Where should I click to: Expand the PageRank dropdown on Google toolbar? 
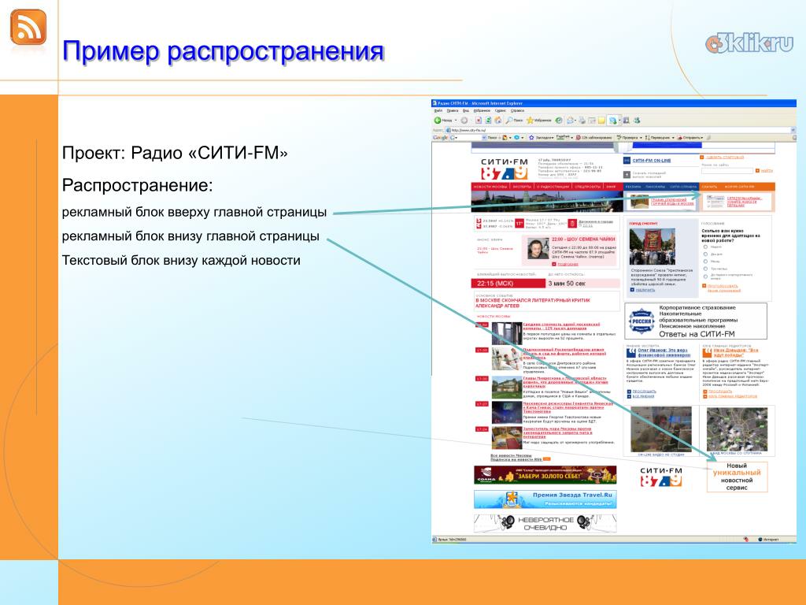571,138
